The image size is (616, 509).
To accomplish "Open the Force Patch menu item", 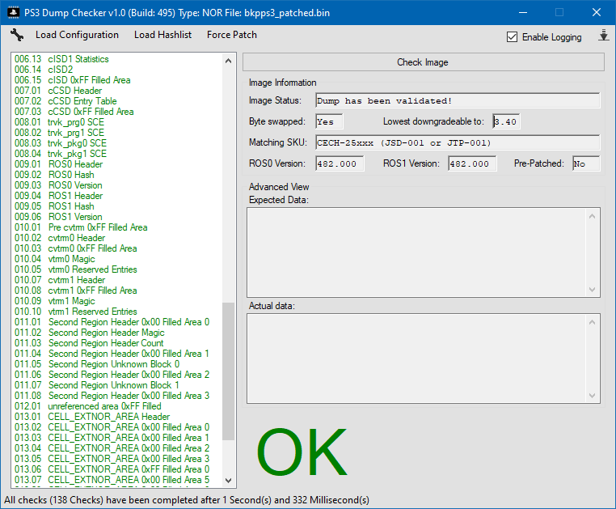I will click(x=231, y=35).
